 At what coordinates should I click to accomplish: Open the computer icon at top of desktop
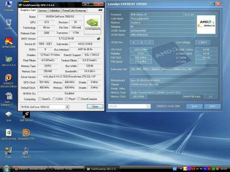click(x=9, y=6)
